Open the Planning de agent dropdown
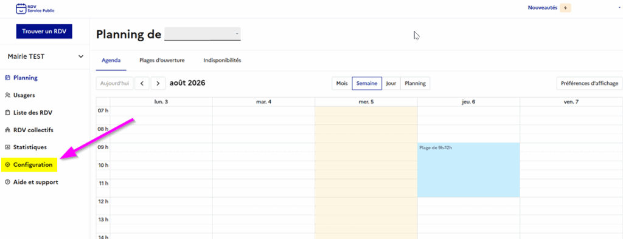This screenshot has height=239, width=623. pyautogui.click(x=203, y=34)
